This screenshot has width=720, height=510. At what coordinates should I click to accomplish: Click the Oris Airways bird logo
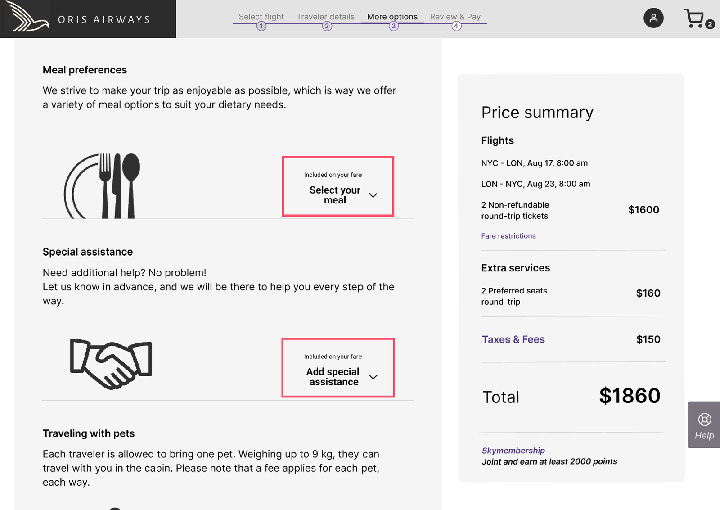(x=27, y=17)
